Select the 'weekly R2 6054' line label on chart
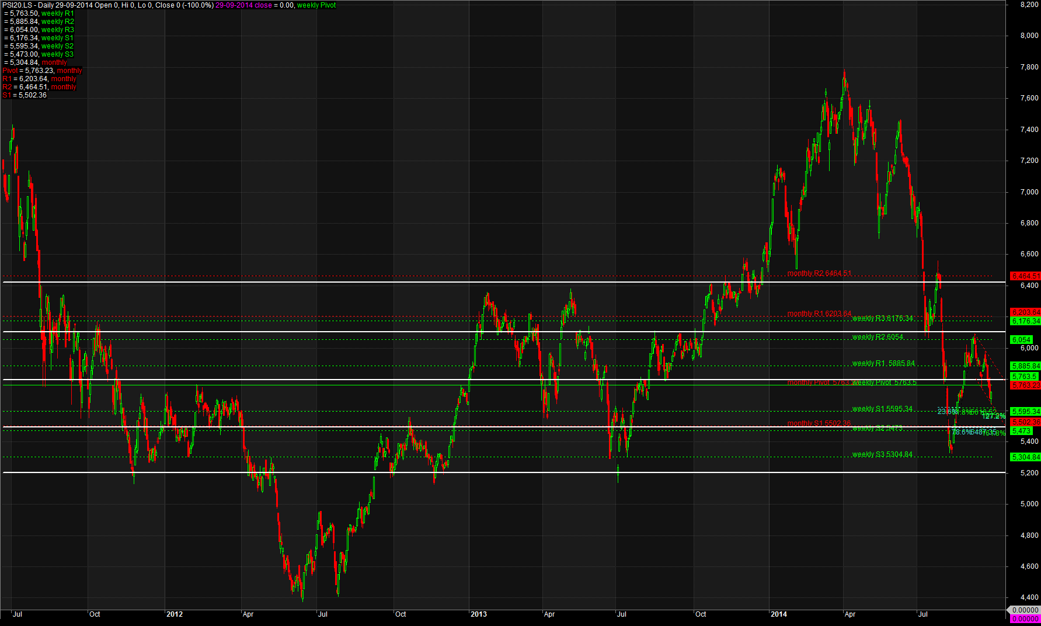The image size is (1041, 626). 878,337
